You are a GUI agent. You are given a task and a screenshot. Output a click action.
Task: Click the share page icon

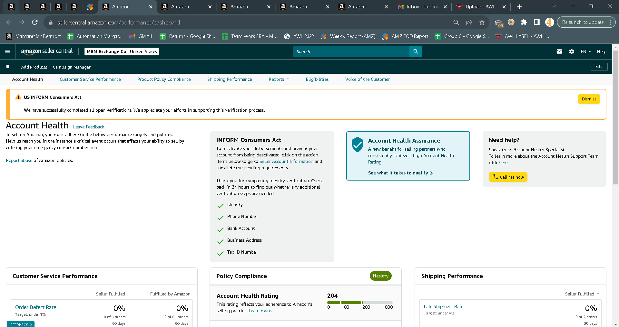[469, 22]
